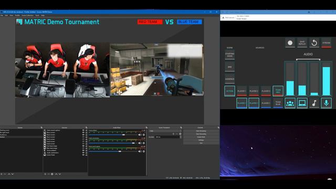336x189 pixels.
Task: Mute the Arena ambient mixer channel
Action: coord(140,135)
